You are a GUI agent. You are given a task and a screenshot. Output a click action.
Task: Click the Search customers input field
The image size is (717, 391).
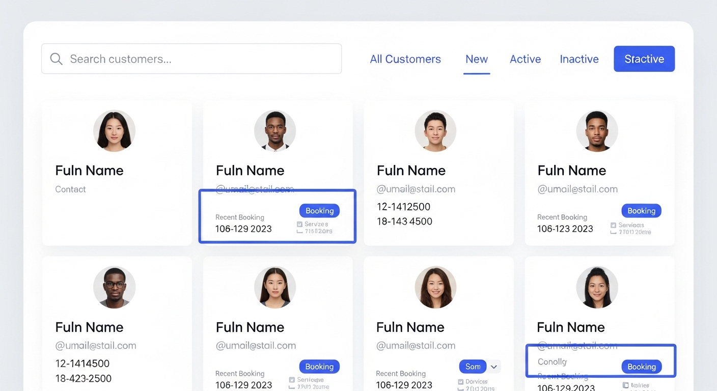[191, 59]
